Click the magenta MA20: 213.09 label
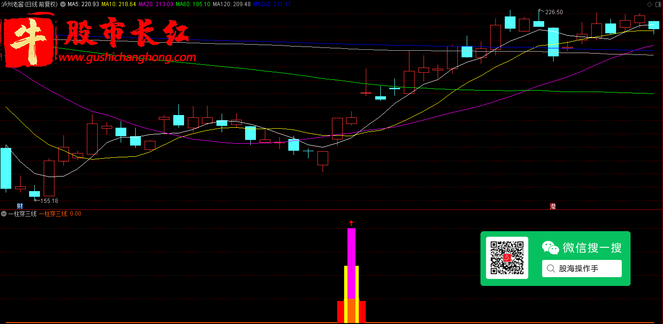 click(x=156, y=4)
